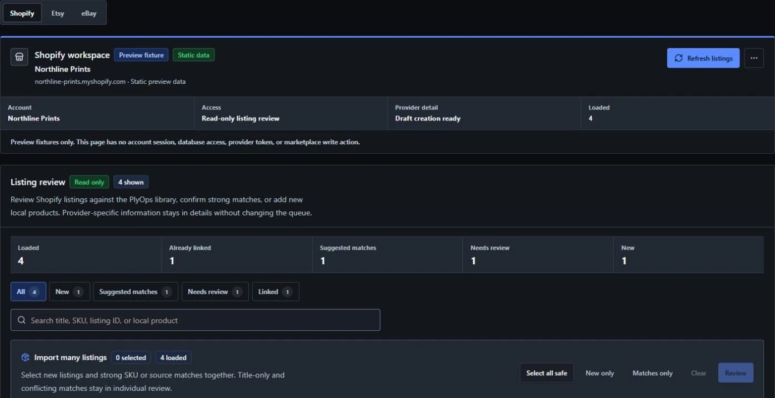775x398 pixels.
Task: Click the Shopify workspace heading
Action: pos(72,55)
